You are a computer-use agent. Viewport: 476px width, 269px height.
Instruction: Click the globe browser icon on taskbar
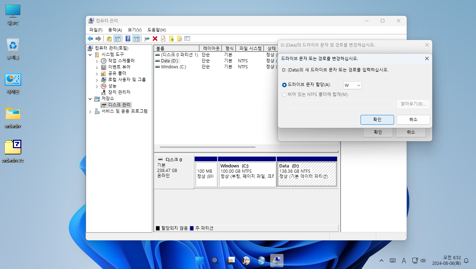(261, 260)
